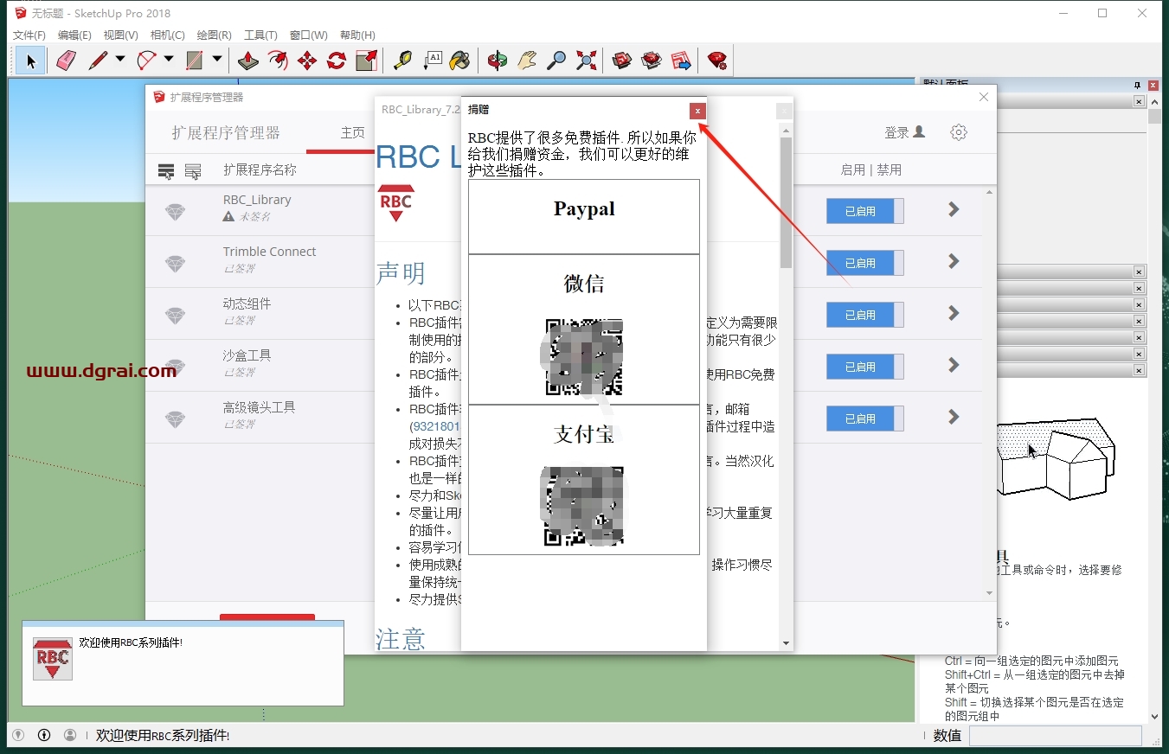This screenshot has width=1169, height=754.
Task: Select the Scale tool
Action: [x=366, y=61]
